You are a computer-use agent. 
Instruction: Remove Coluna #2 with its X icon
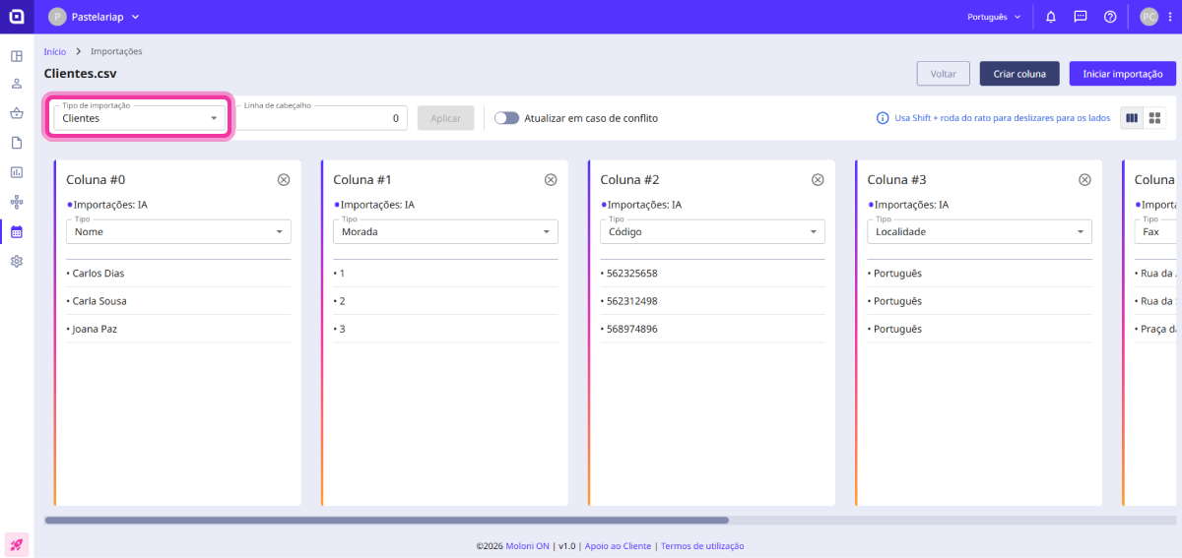818,180
